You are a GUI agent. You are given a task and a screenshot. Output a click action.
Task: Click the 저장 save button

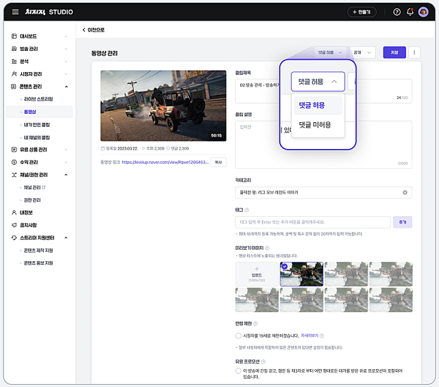[x=394, y=52]
